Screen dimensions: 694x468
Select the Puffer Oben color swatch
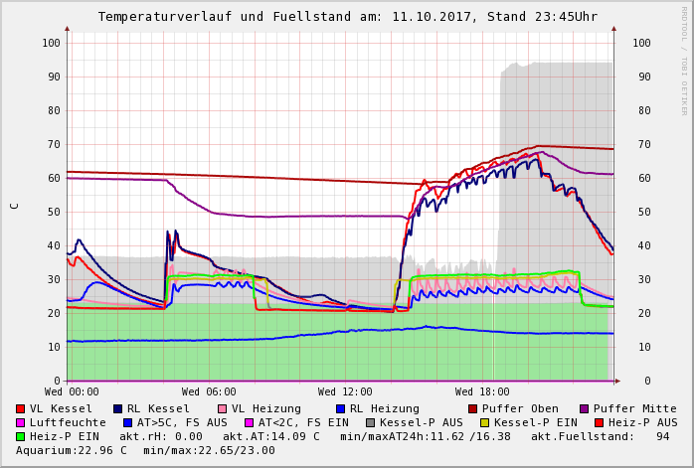[x=473, y=408]
